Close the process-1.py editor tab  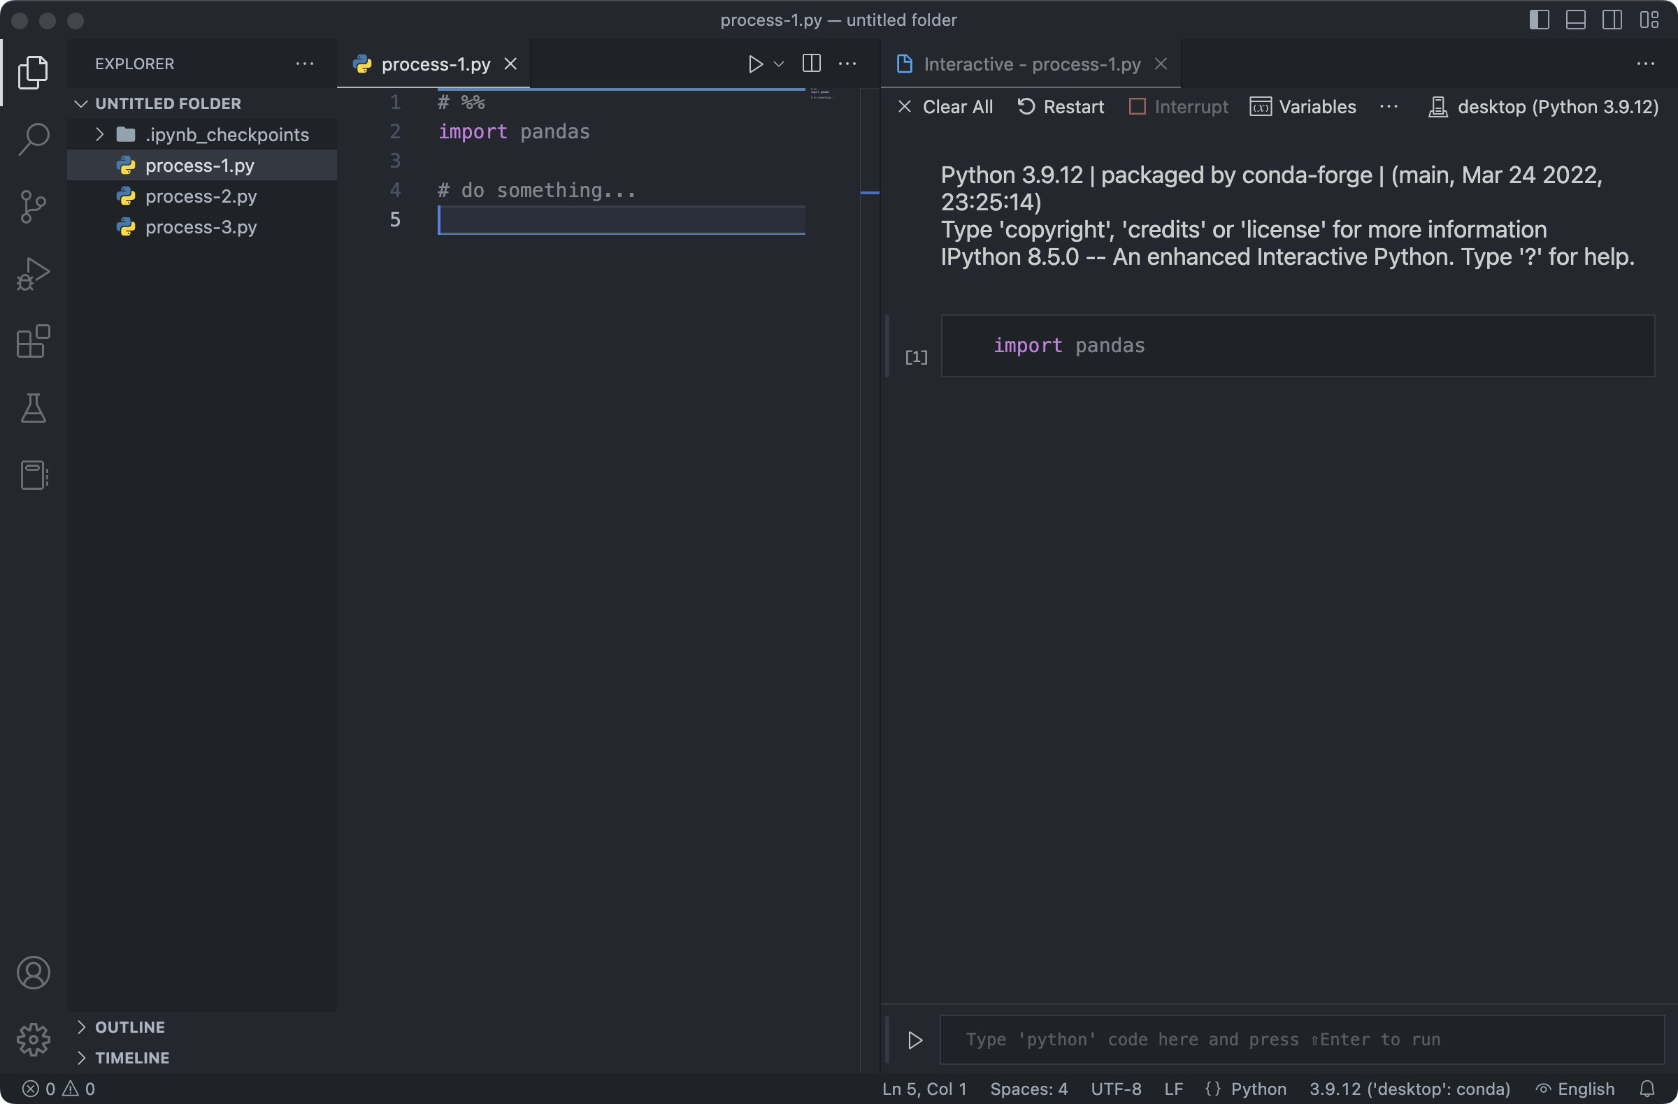point(510,64)
